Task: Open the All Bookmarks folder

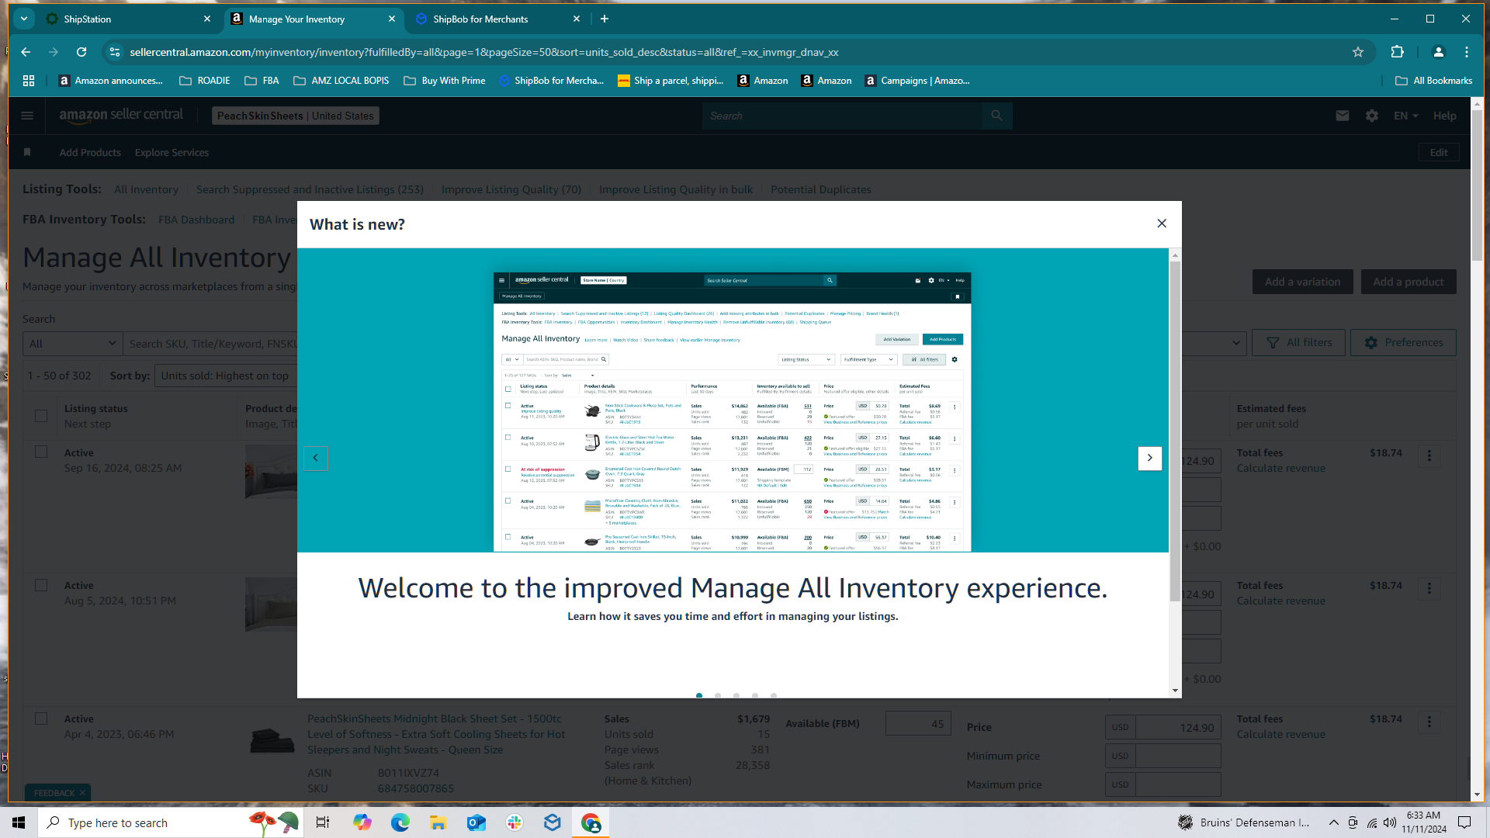Action: pos(1433,81)
